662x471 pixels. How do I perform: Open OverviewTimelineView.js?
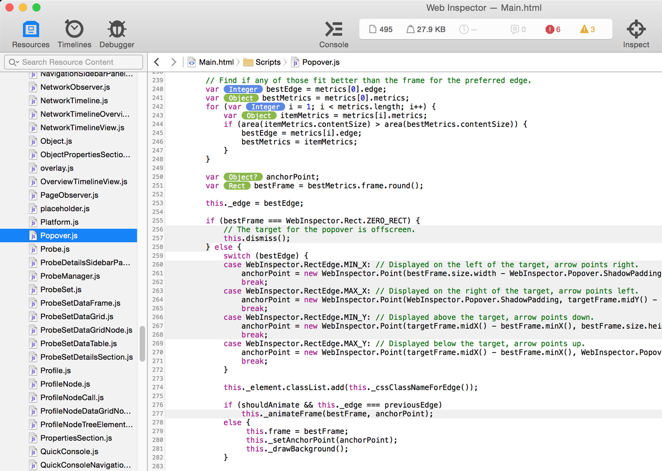point(68,181)
